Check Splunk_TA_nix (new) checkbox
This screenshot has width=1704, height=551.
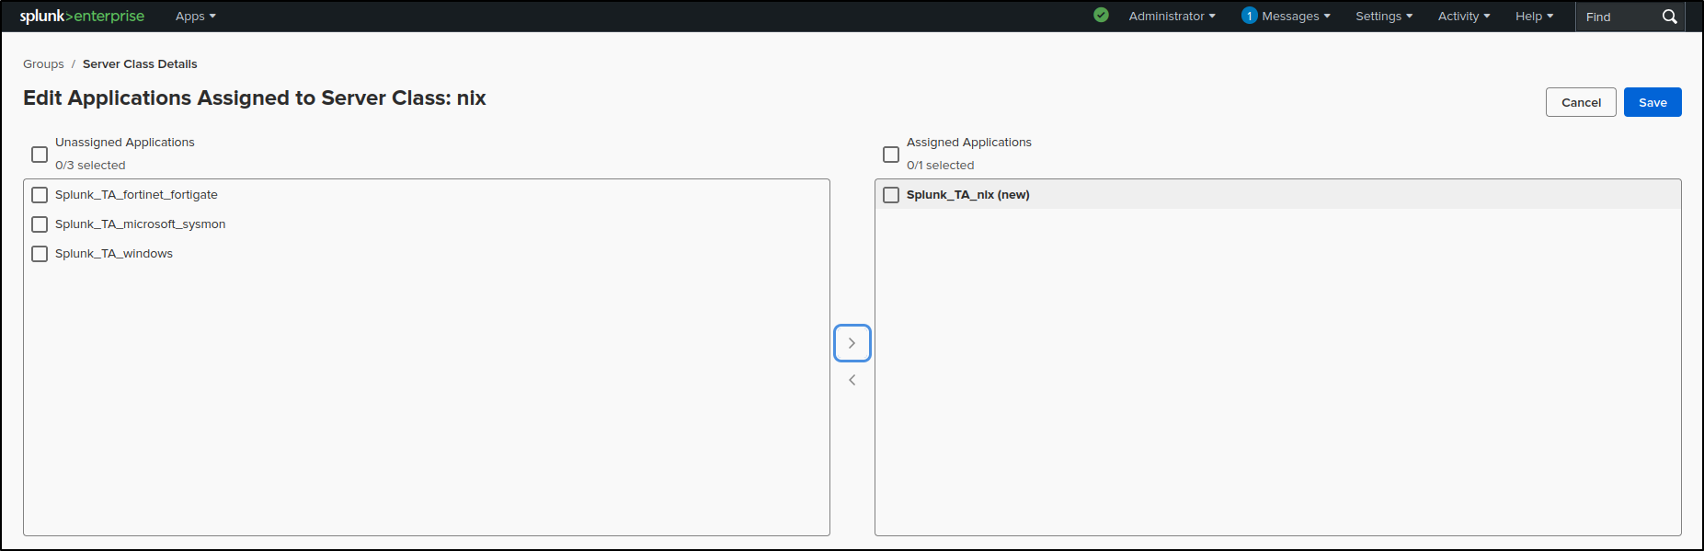(891, 195)
